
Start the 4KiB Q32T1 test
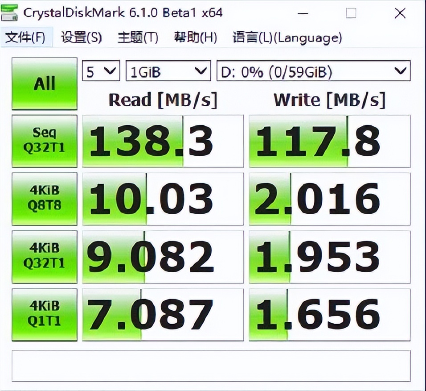click(x=45, y=257)
